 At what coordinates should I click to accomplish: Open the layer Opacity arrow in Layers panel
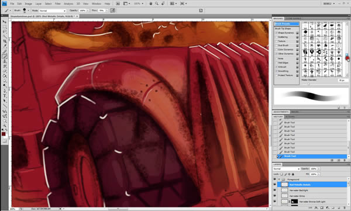319,169
